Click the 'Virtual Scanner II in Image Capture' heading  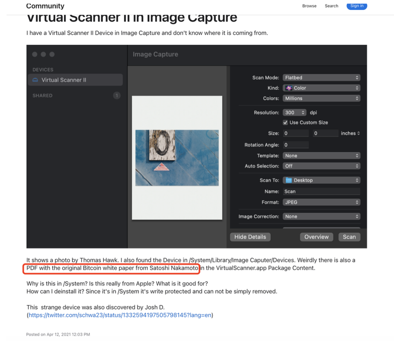tap(131, 18)
